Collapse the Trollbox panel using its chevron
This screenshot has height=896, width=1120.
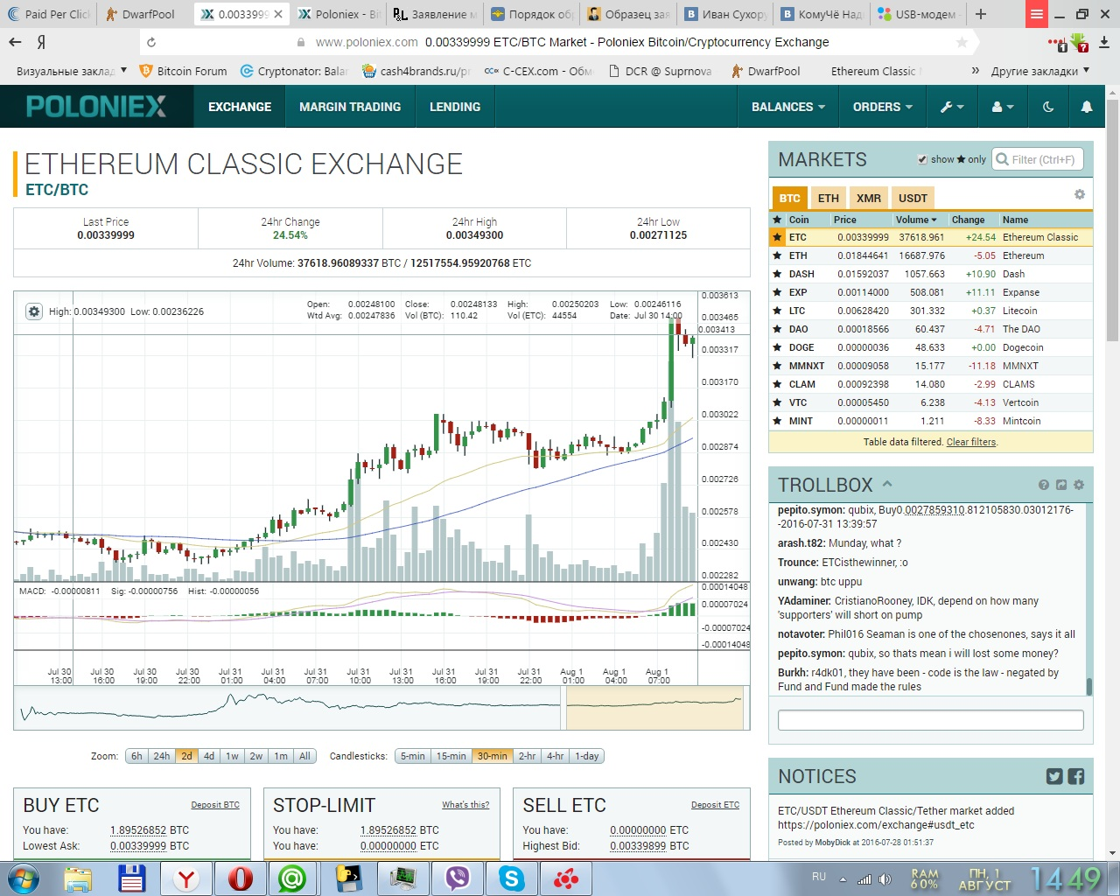887,484
